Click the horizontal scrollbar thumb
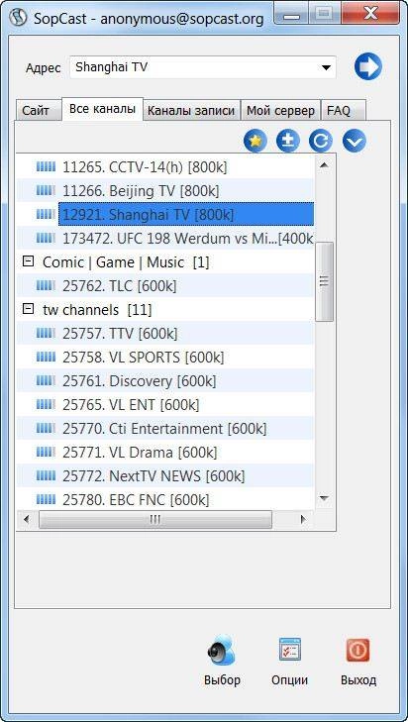Viewport: 408px width, 722px height. point(155,519)
